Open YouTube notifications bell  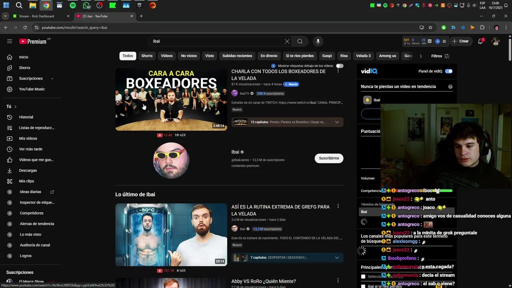pyautogui.click(x=480, y=41)
